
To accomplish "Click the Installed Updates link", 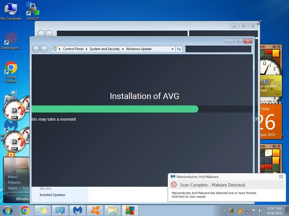I will click(52, 195).
